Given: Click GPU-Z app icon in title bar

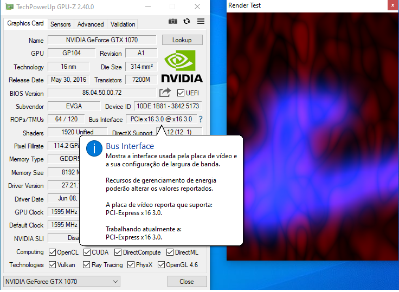Looking at the screenshot, I should click(x=9, y=7).
